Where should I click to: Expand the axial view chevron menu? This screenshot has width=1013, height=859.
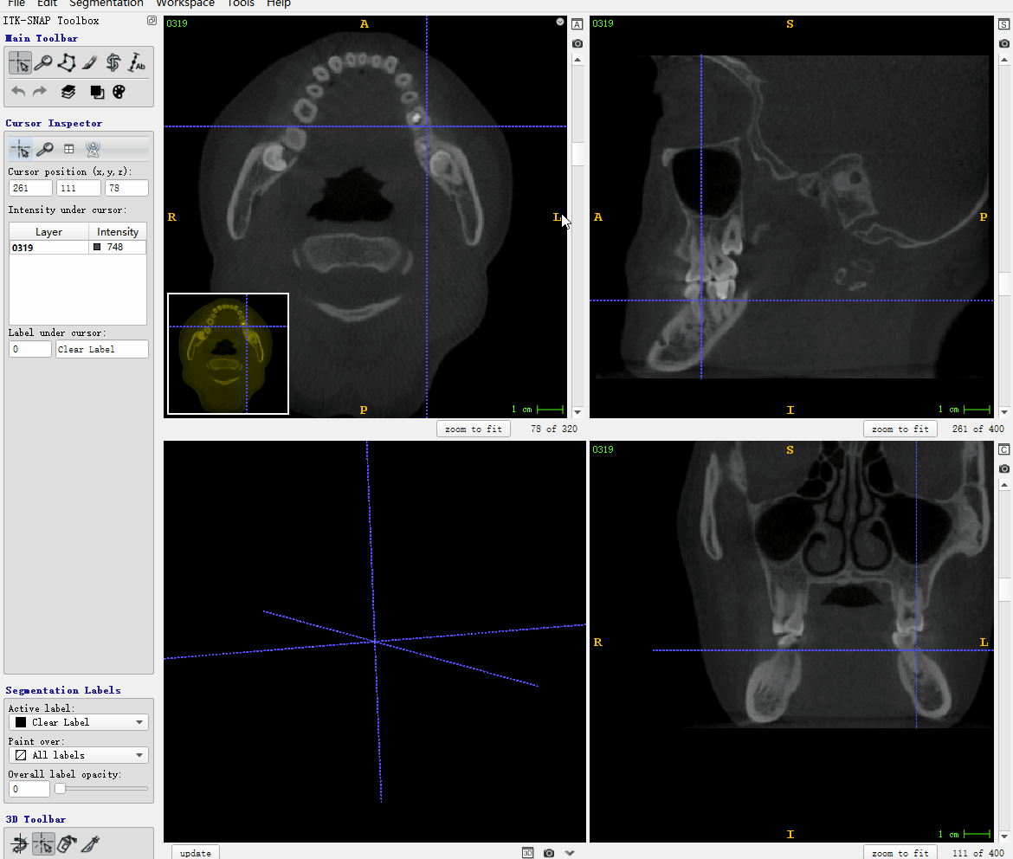coord(560,23)
